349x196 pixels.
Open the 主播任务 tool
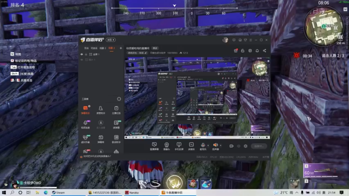116,110
